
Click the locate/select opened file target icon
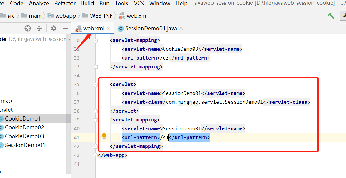pos(28,28)
